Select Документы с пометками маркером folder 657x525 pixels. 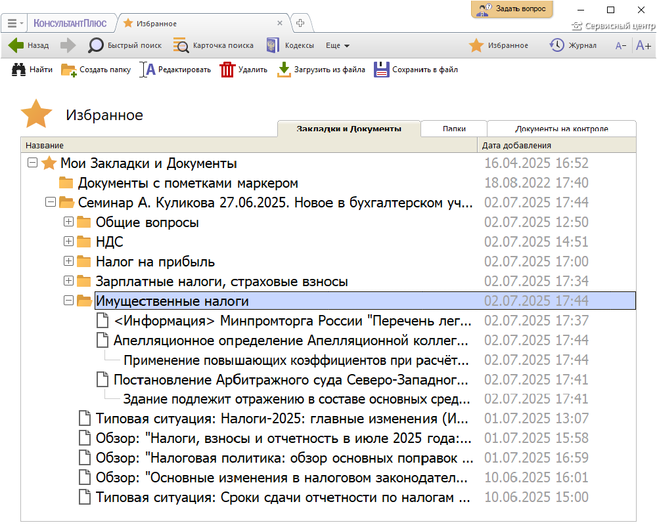point(188,183)
